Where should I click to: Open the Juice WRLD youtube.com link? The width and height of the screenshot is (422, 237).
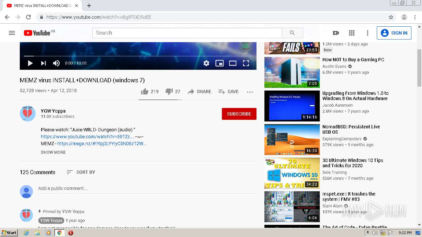87,137
